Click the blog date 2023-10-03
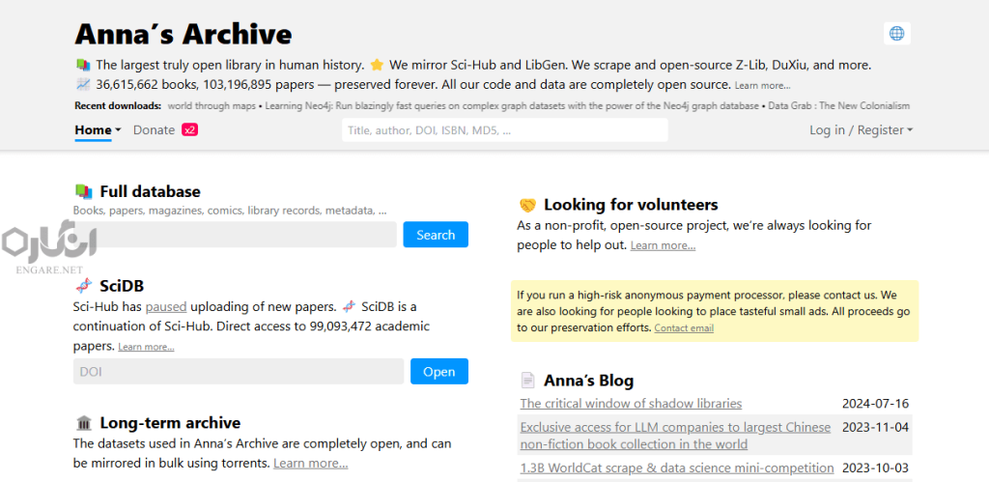989x482 pixels. click(x=875, y=468)
